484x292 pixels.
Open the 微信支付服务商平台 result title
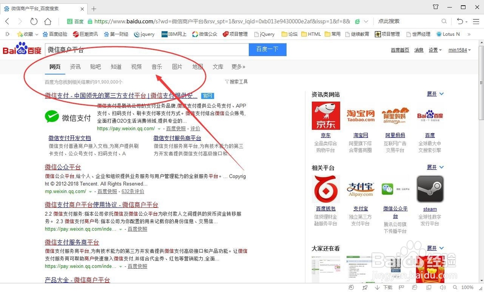pos(72,242)
